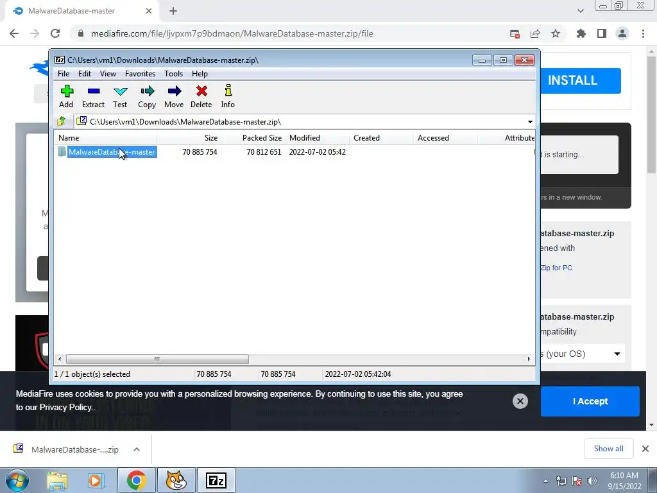Click the taskbar clock showing 6:10 AM
This screenshot has height=493, width=657.
624,481
